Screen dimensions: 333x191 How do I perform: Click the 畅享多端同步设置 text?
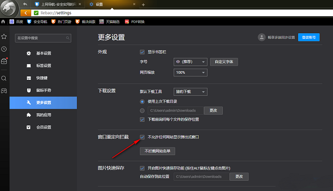[x=281, y=37]
